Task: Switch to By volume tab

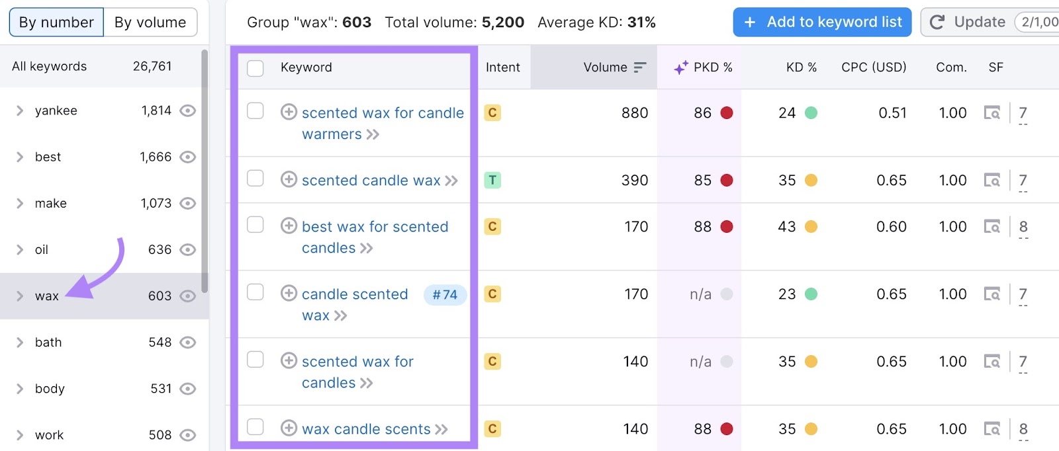Action: [150, 22]
